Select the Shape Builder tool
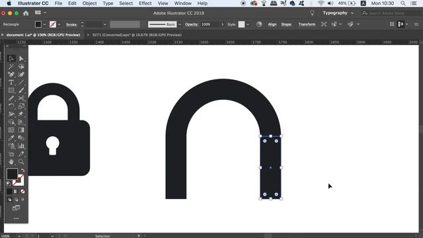The image size is (423, 238). click(11, 122)
